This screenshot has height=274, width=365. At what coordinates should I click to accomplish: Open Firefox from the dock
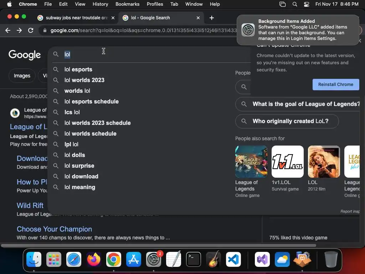94,259
